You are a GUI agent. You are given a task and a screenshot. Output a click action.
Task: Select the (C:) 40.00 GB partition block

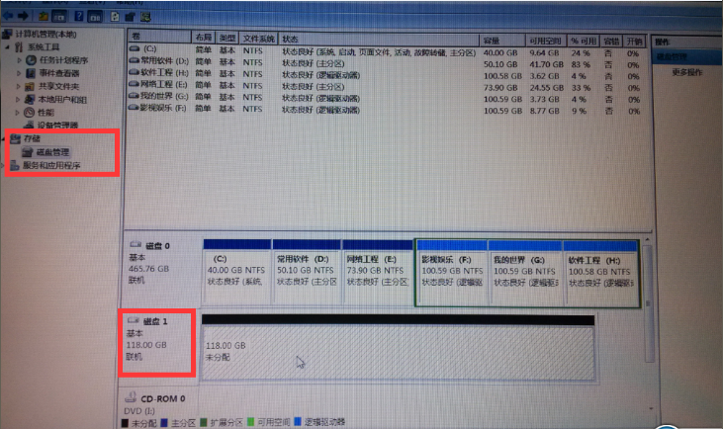click(237, 272)
